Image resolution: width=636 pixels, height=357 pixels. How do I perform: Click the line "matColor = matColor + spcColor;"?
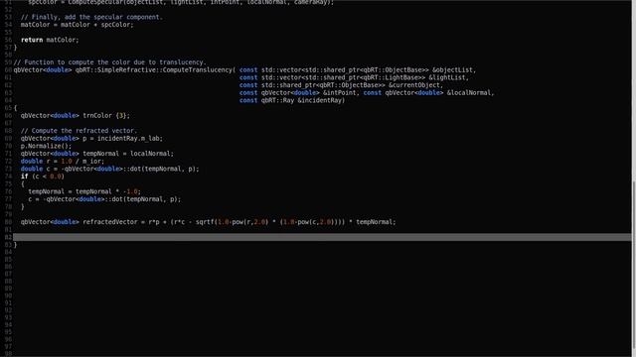[78, 25]
